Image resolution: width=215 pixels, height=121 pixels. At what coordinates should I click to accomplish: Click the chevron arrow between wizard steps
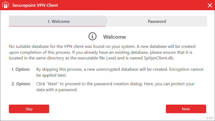tap(107, 21)
